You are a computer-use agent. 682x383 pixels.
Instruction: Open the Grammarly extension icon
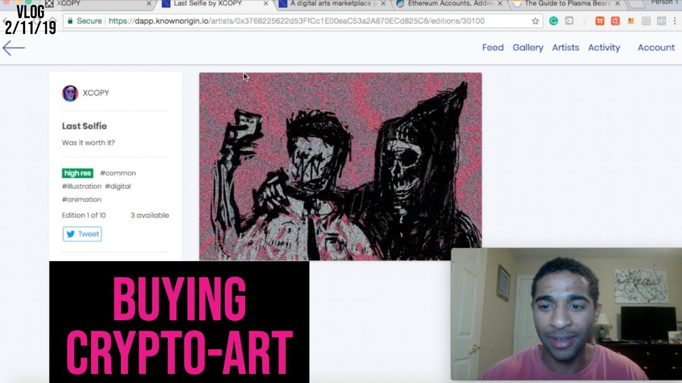tap(554, 21)
